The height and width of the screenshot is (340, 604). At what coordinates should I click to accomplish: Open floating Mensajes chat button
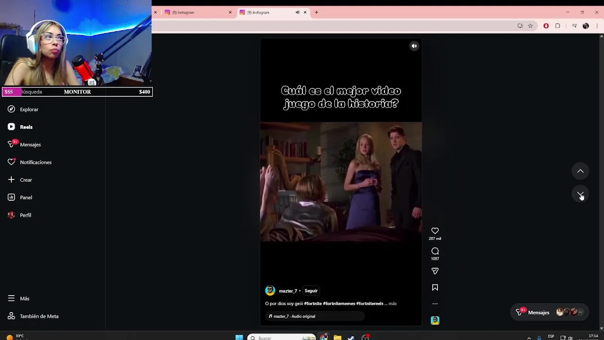point(551,312)
